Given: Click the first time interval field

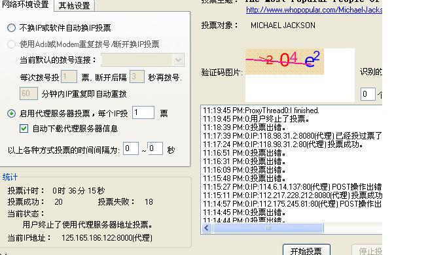Looking at the screenshot, I should [131, 148].
